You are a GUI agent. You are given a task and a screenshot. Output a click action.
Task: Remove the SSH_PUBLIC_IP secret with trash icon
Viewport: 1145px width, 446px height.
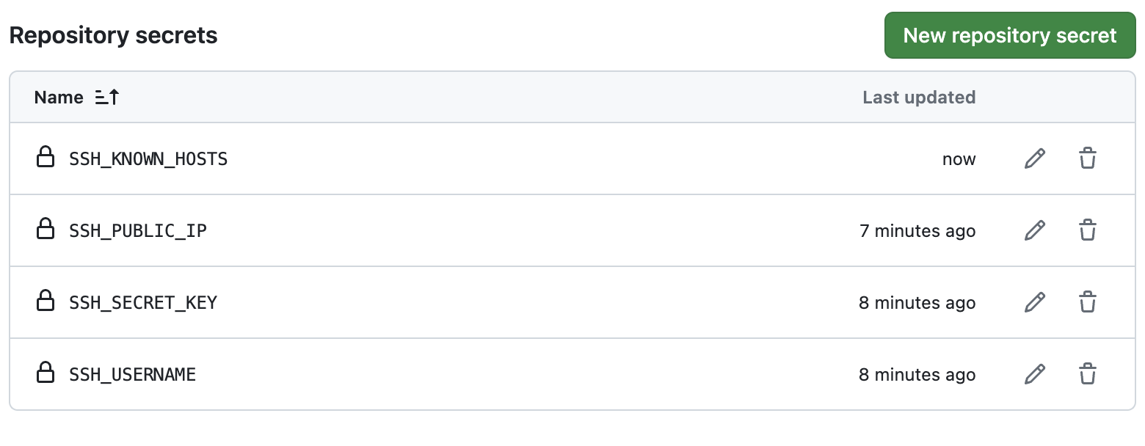[1088, 230]
